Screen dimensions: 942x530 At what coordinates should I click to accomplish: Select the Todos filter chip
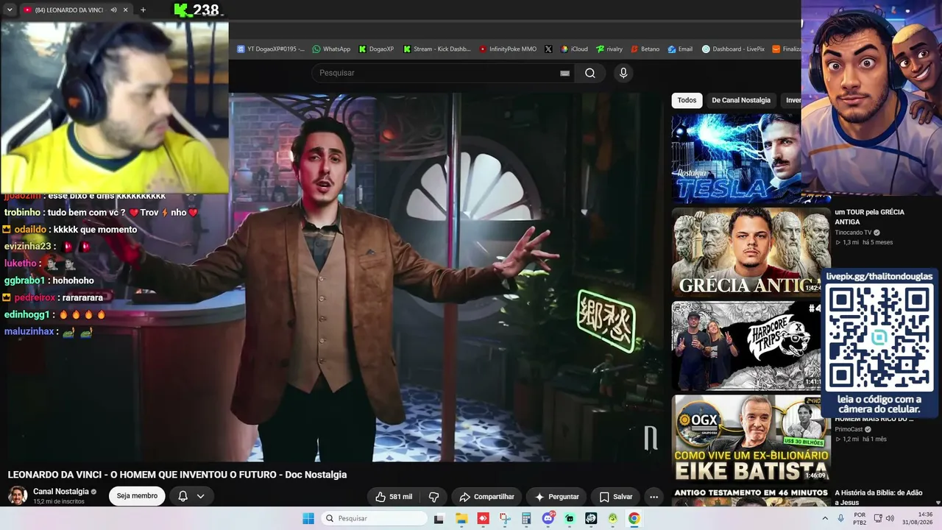coord(687,100)
